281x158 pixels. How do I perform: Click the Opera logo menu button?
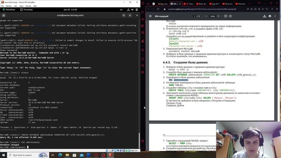click(x=143, y=3)
